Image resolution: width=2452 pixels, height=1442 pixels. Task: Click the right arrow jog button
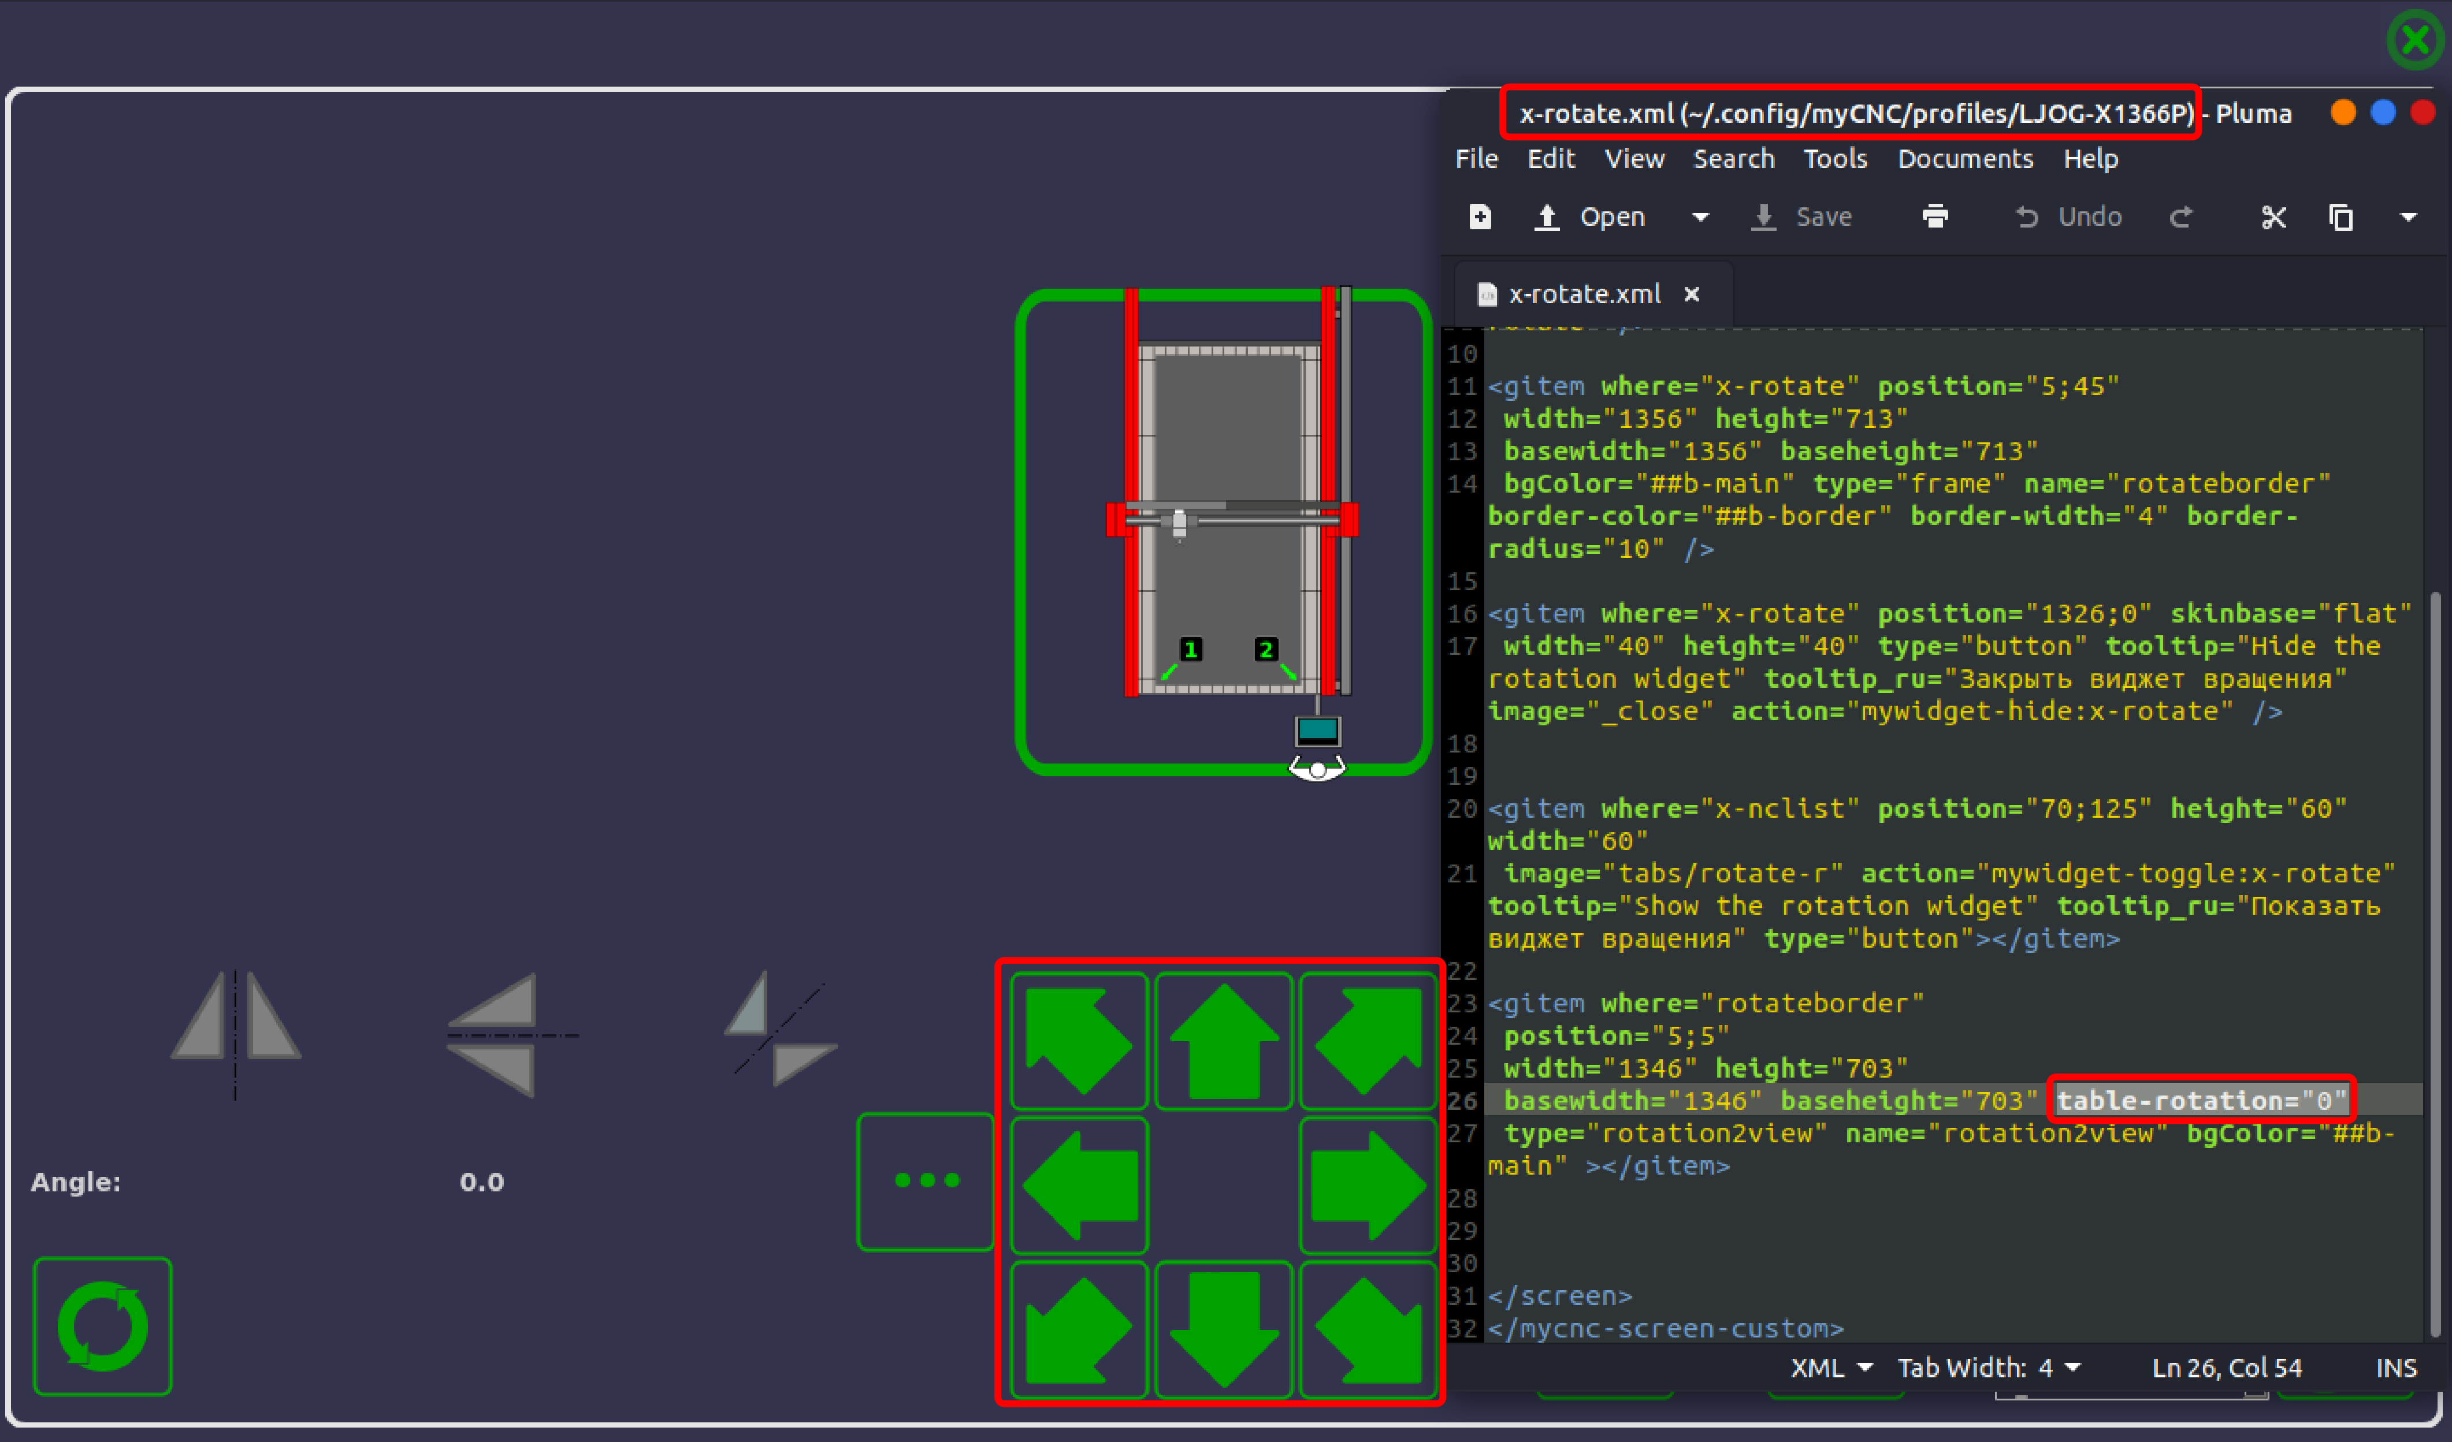click(x=1368, y=1185)
